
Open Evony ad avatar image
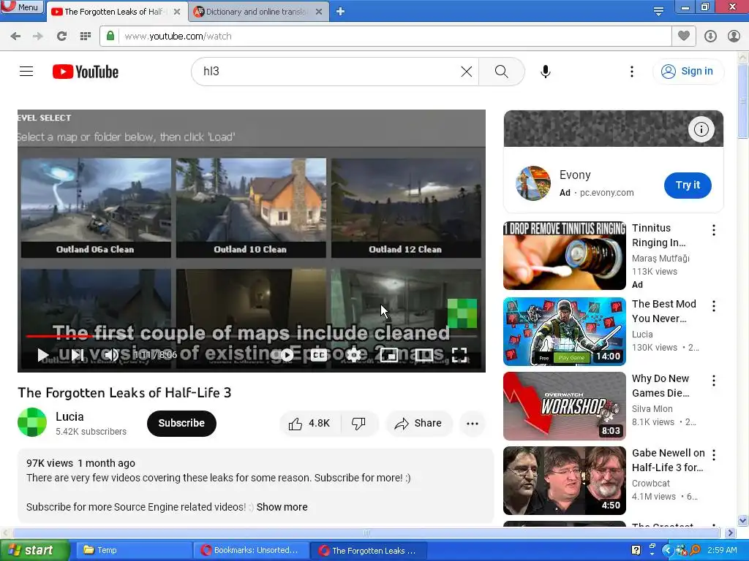tap(533, 183)
